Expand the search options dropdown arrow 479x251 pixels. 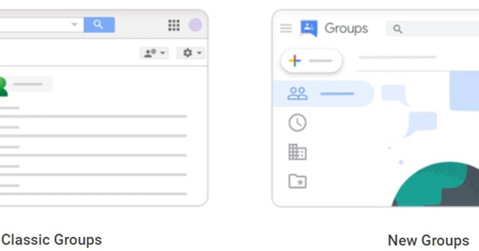click(74, 25)
